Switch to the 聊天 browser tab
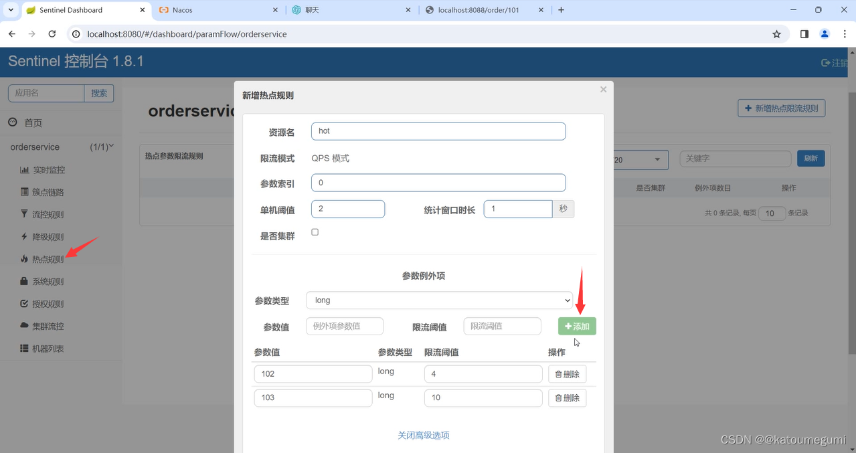The width and height of the screenshot is (856, 453). (351, 10)
